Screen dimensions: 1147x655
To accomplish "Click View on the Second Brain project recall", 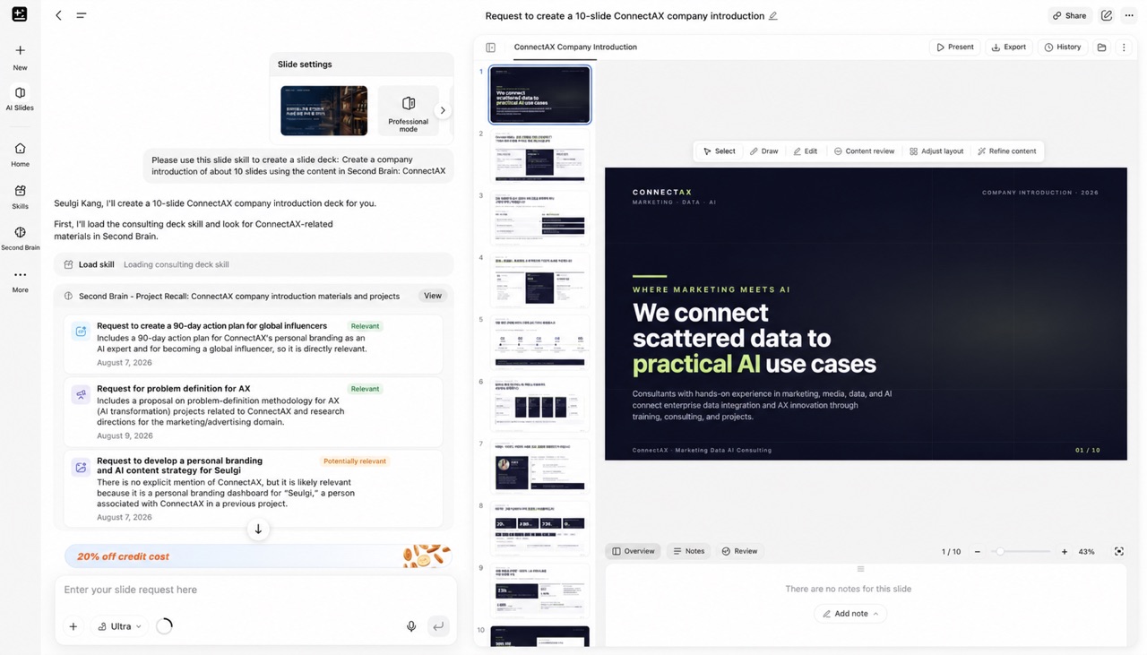I will coord(433,296).
